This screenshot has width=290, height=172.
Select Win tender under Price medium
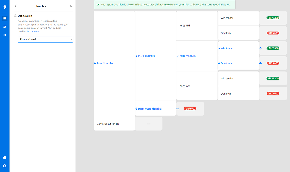point(238,48)
